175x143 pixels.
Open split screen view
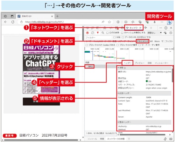126,22
